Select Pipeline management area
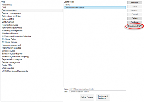The width and height of the screenshot is (144, 102). coord(32,45)
